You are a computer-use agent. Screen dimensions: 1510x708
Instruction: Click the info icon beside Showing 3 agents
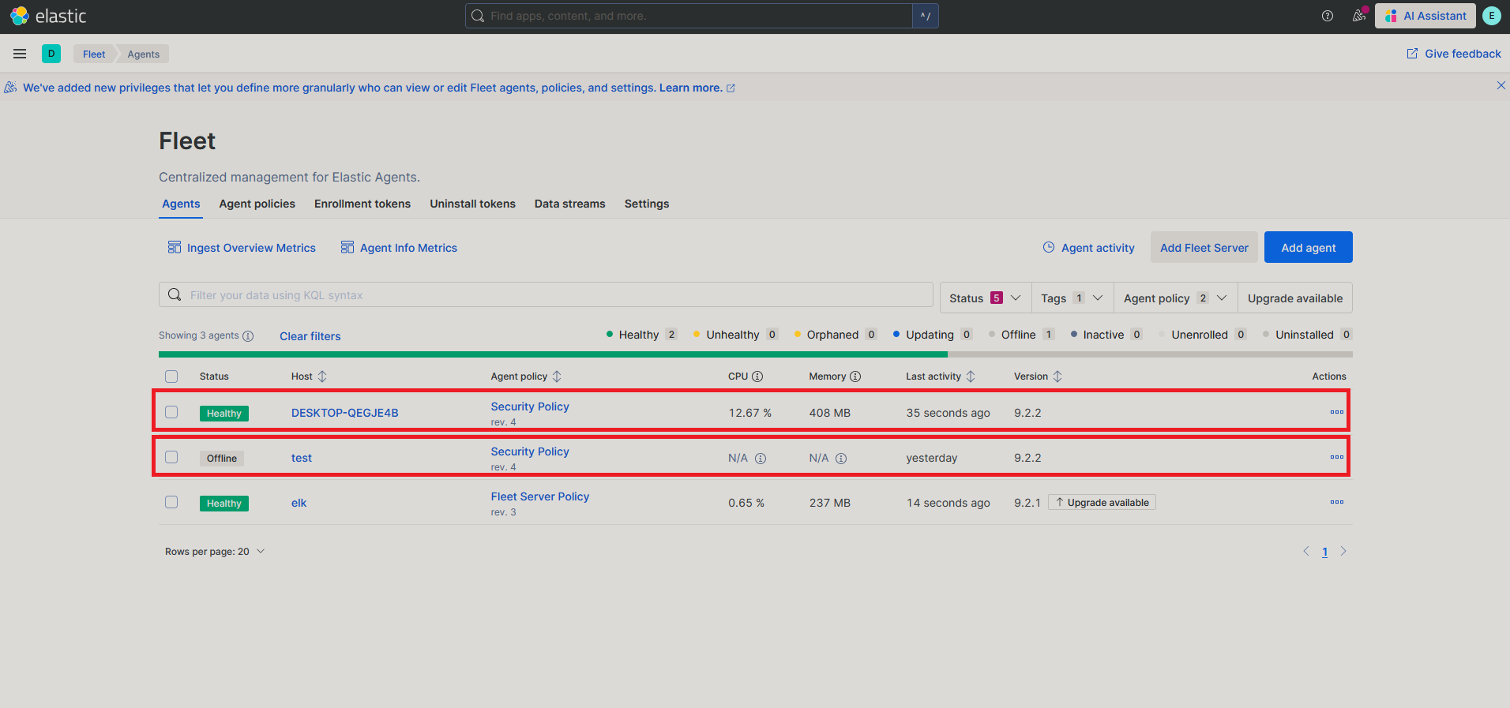pyautogui.click(x=248, y=336)
